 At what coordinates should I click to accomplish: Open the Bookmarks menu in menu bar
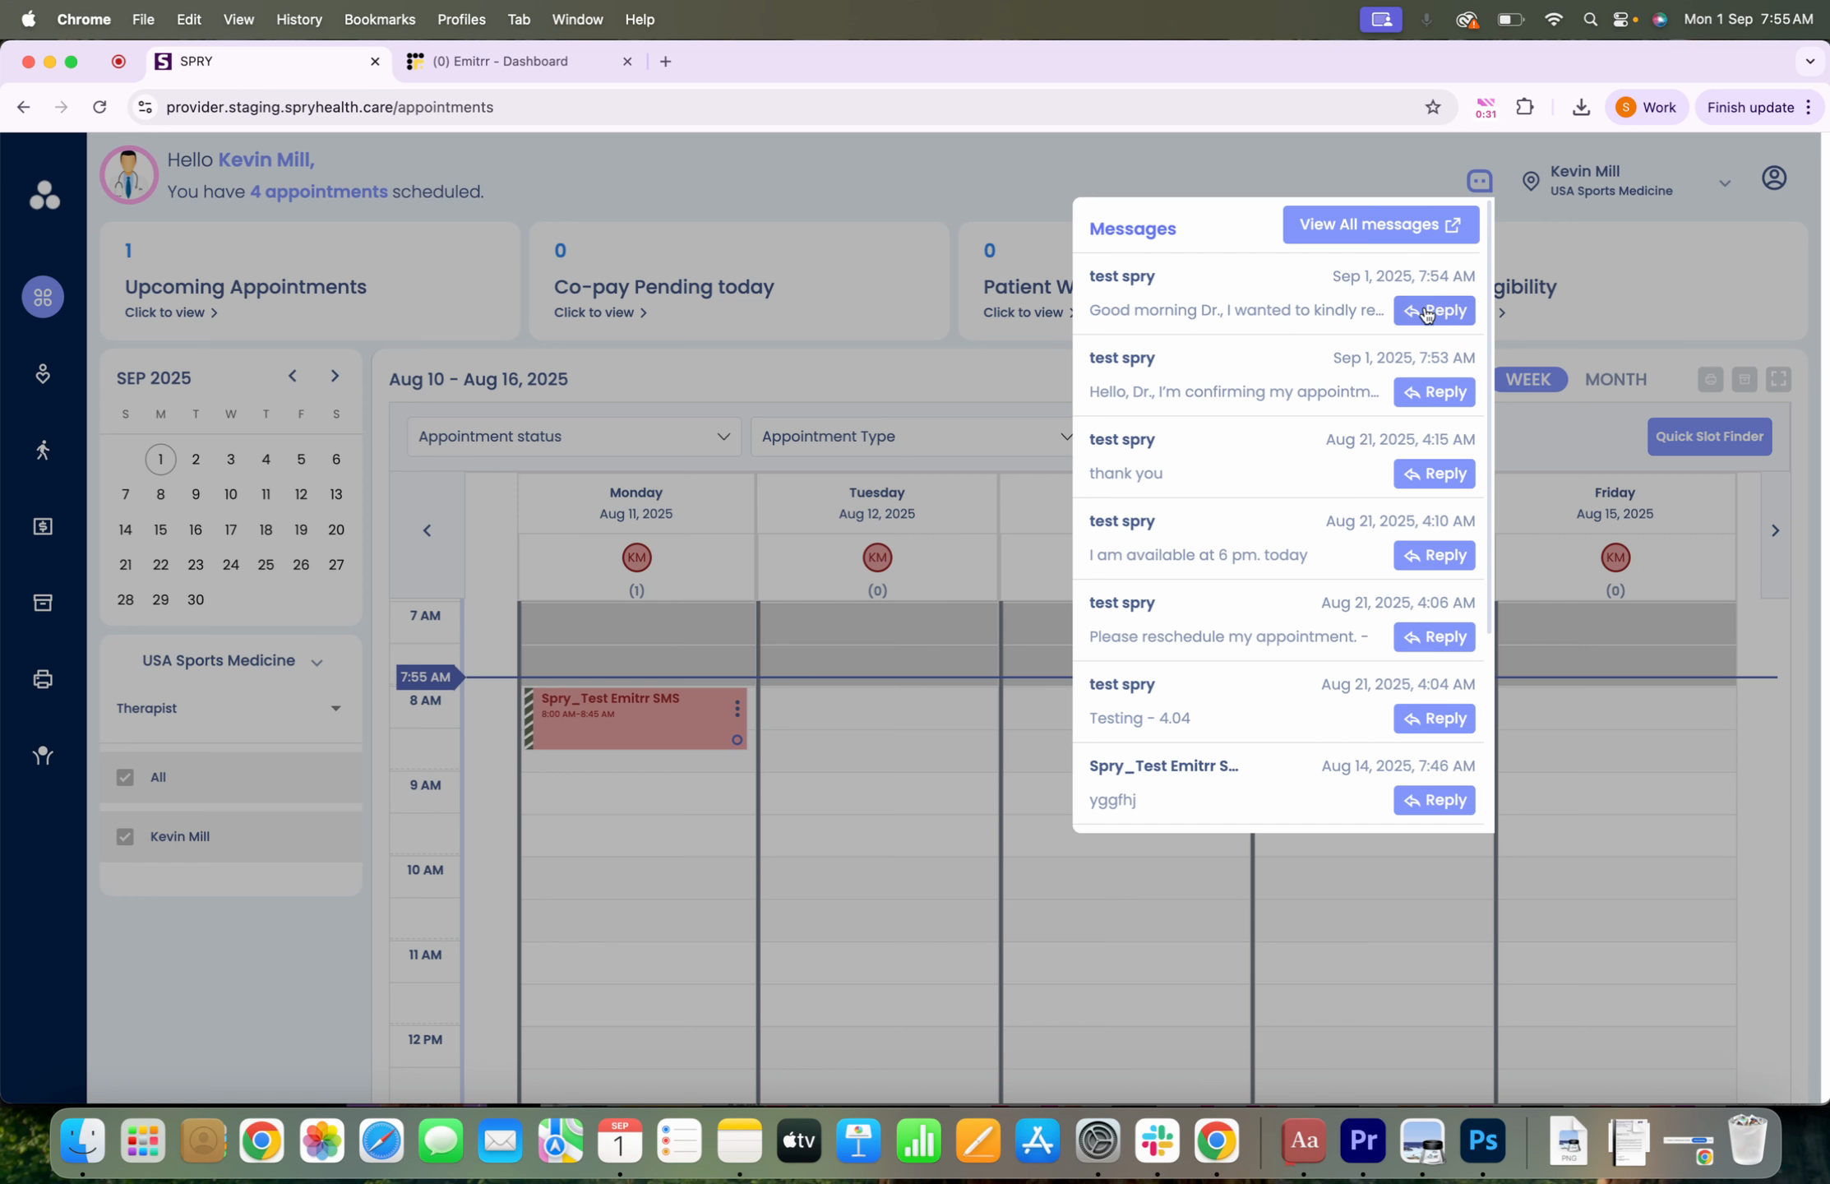pos(379,19)
